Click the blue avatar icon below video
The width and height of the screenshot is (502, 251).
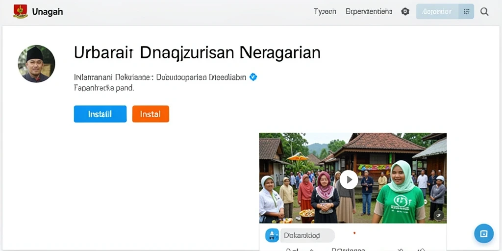tap(272, 236)
